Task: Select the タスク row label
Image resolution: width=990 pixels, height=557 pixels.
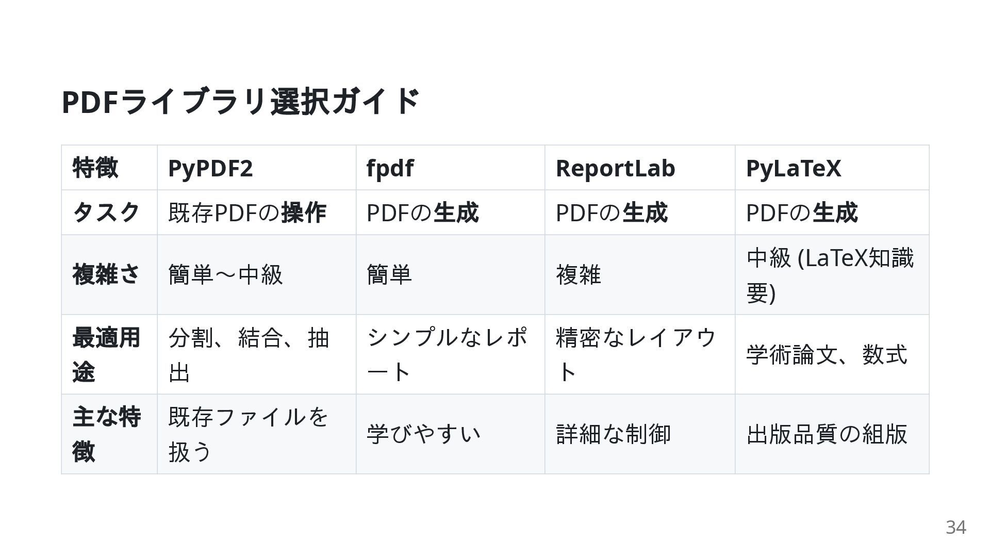Action: [106, 212]
